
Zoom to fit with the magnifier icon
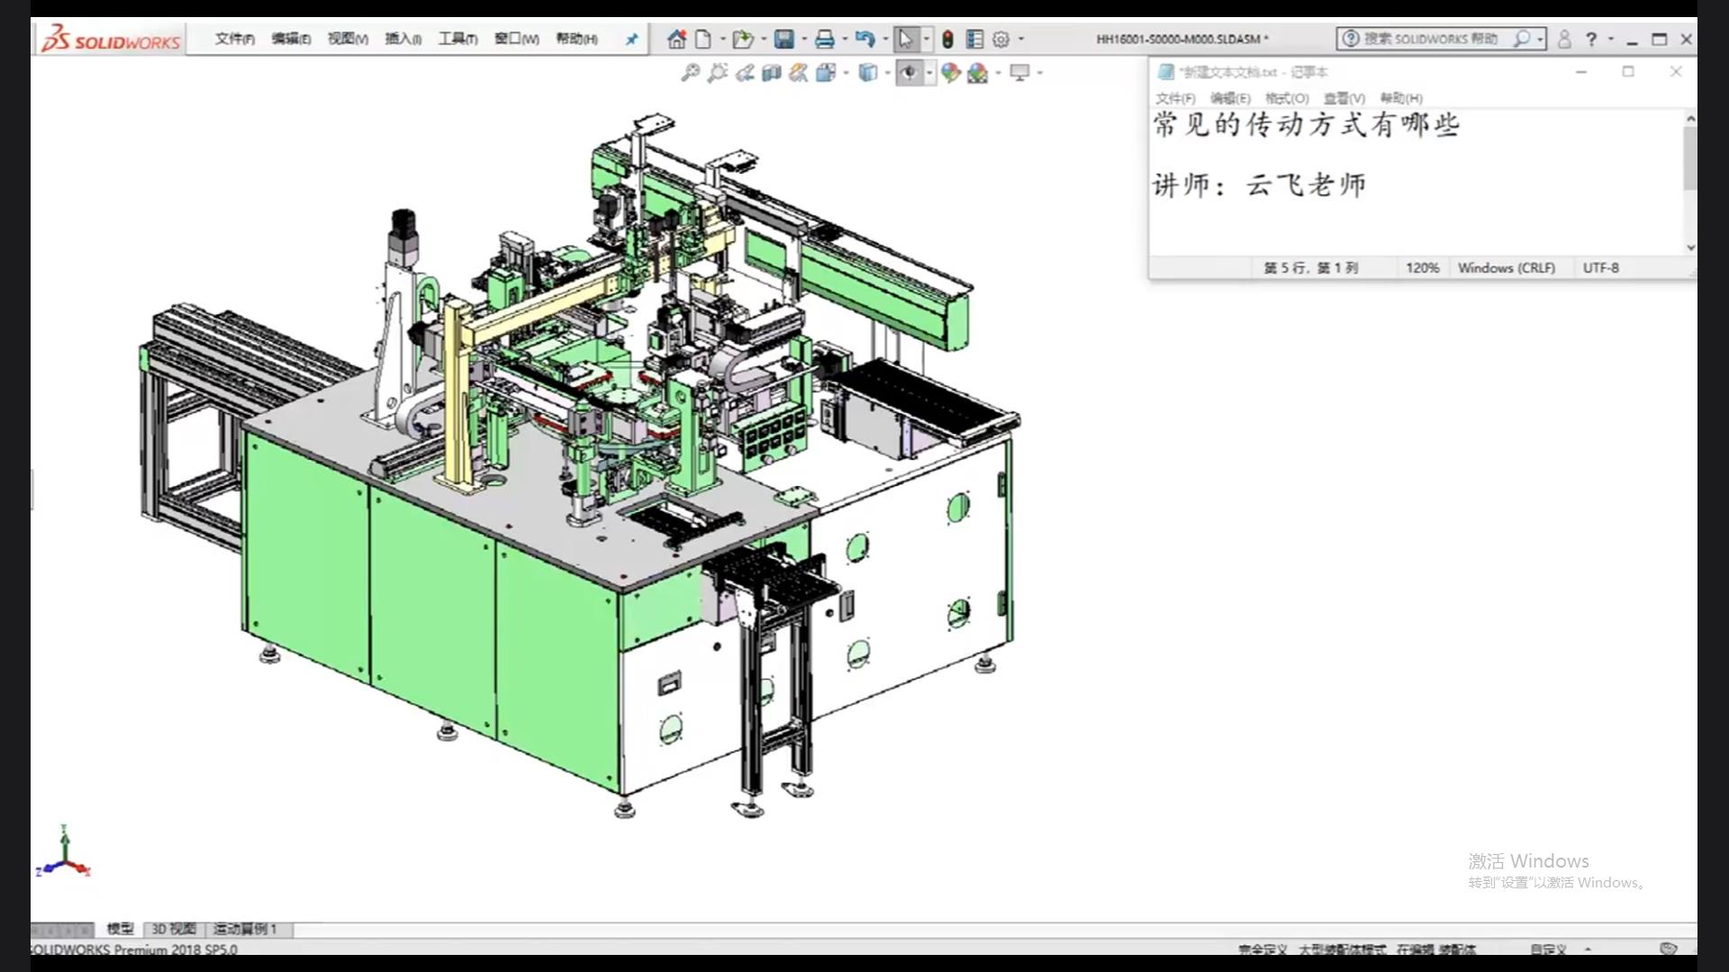click(x=691, y=73)
